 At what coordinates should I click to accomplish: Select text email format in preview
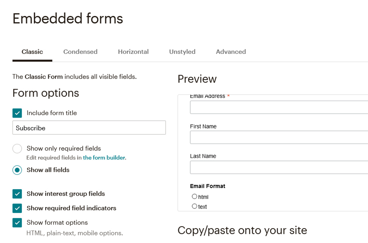(194, 206)
